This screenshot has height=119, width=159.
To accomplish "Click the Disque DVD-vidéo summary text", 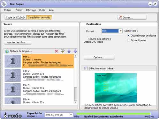I will [93, 42].
